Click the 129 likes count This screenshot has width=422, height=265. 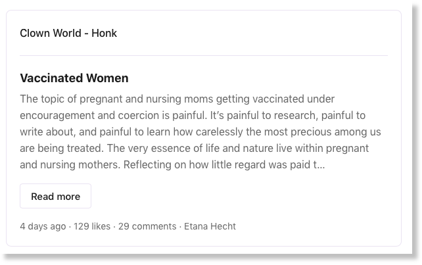click(x=92, y=226)
